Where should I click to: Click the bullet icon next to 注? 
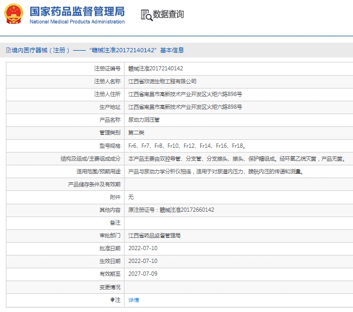[112, 300]
